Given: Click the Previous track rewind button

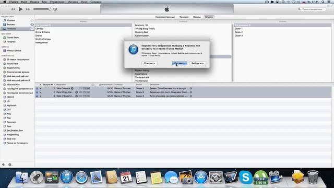Looking at the screenshot, I should (13, 9).
